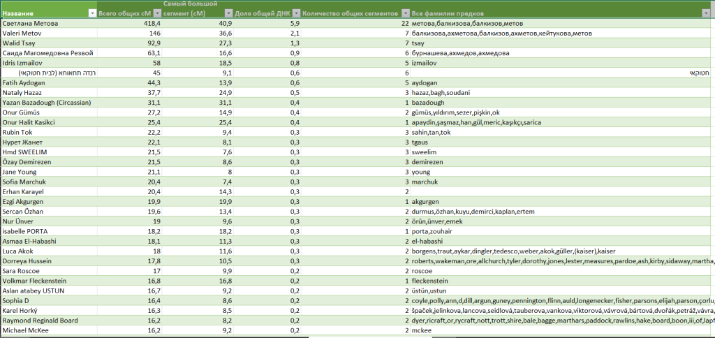Viewport: 715px width, 338px height.
Task: Open the Доля общей ДНК filter dropdown
Action: coord(296,13)
